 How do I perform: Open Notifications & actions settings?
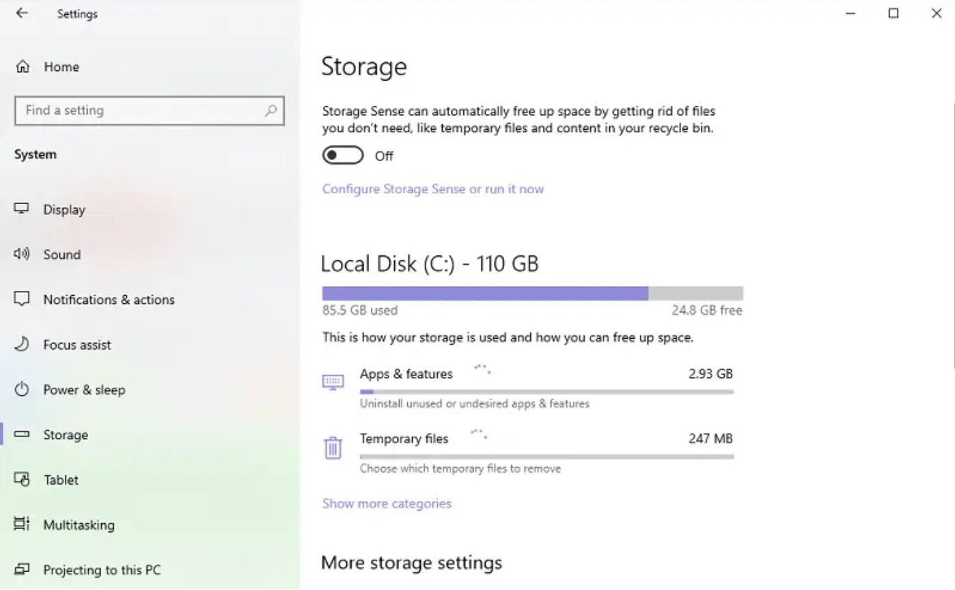[109, 299]
